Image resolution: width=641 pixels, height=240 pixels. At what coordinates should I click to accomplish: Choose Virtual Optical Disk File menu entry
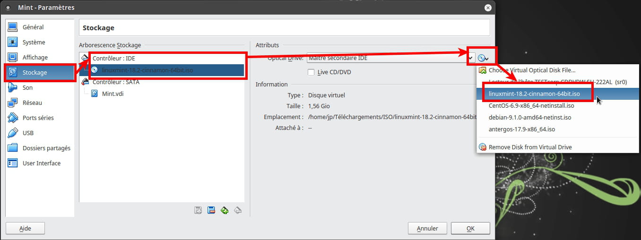[558, 70]
